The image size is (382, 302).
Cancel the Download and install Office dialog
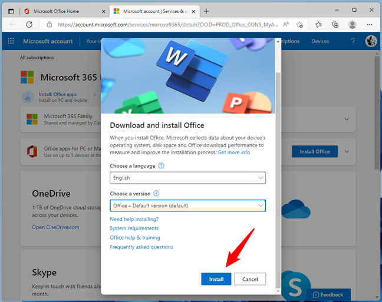(x=250, y=279)
